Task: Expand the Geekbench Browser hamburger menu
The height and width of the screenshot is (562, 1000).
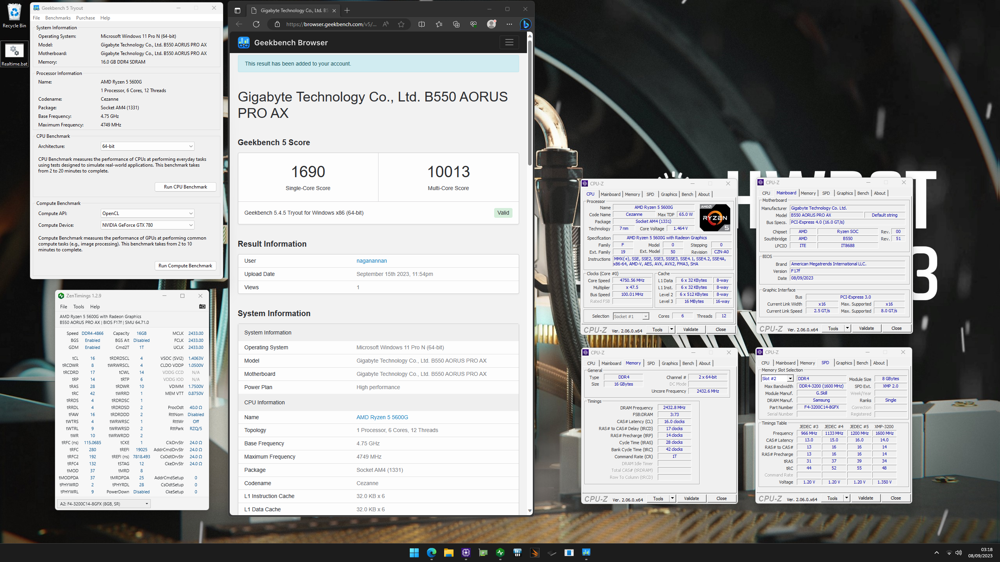Action: (x=509, y=43)
